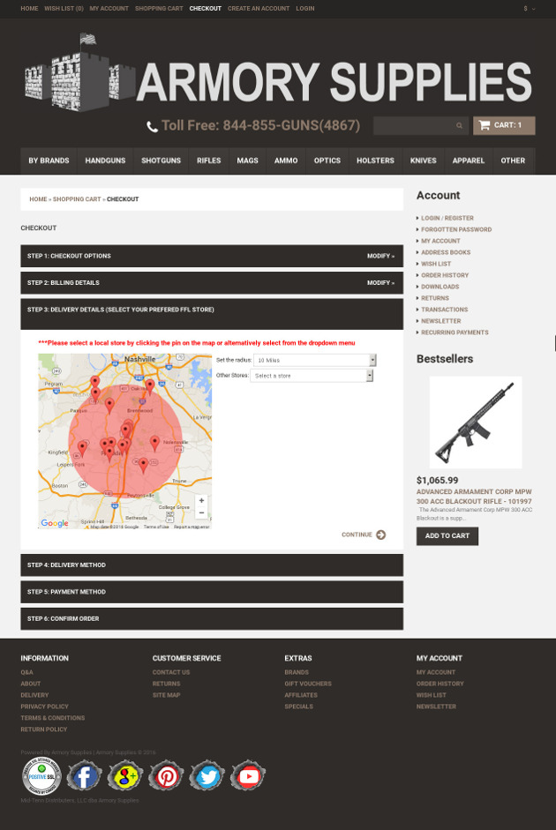
Task: Click the Pinterest social icon
Action: [166, 775]
